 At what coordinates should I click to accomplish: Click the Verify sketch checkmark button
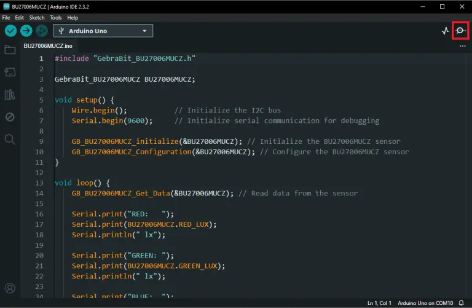click(11, 31)
